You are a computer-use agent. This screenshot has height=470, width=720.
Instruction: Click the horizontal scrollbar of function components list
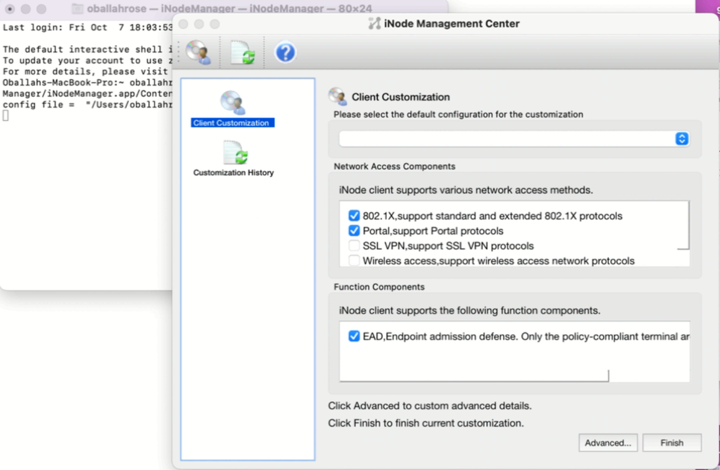(x=474, y=376)
